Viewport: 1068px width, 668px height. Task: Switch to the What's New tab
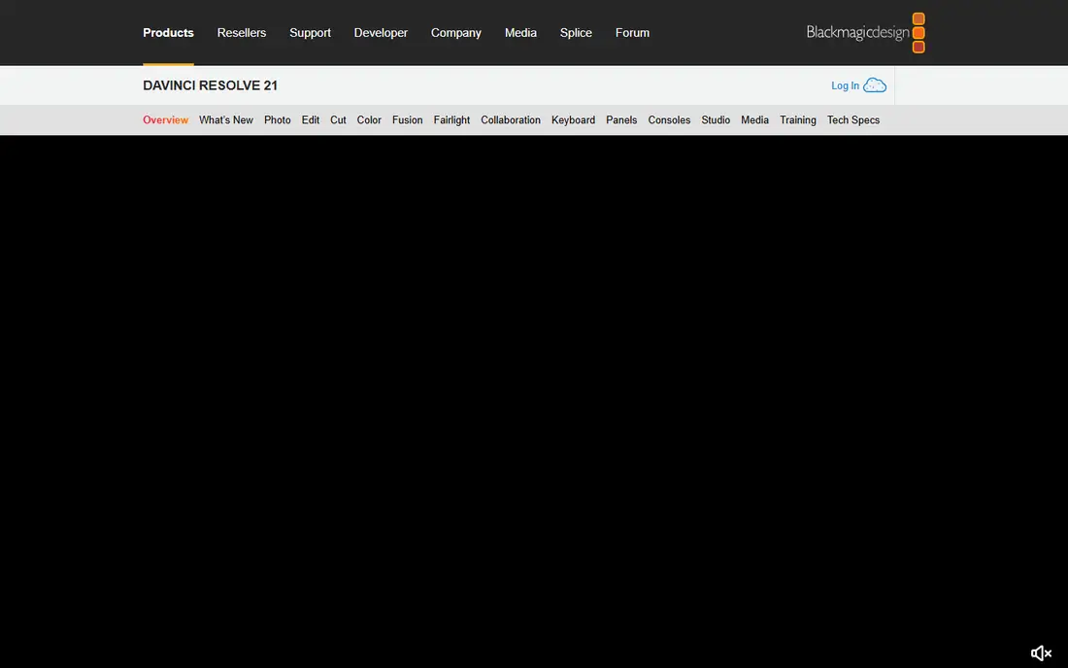[x=226, y=119]
